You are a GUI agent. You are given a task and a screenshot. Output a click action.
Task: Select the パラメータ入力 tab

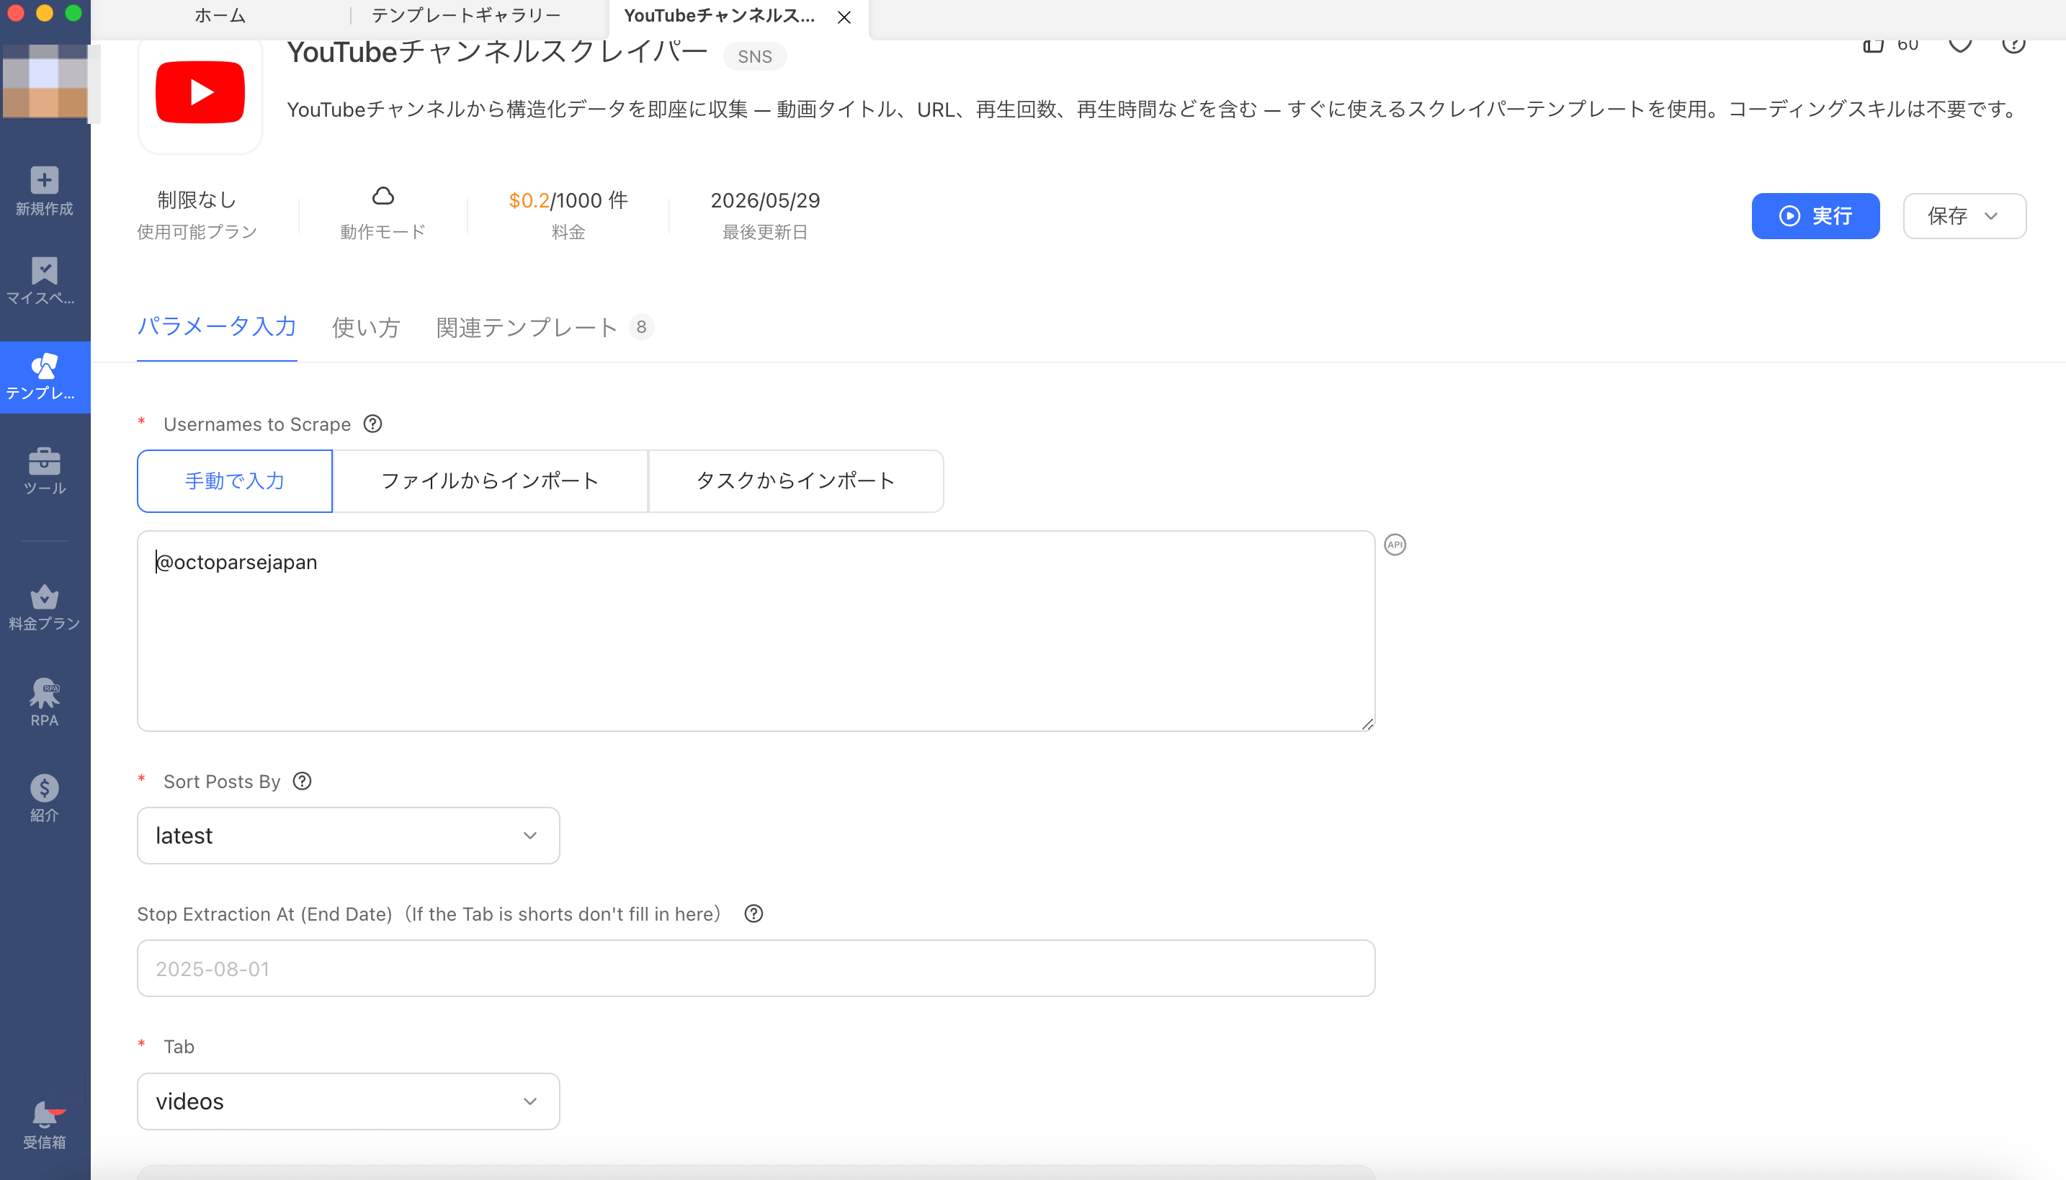[217, 326]
